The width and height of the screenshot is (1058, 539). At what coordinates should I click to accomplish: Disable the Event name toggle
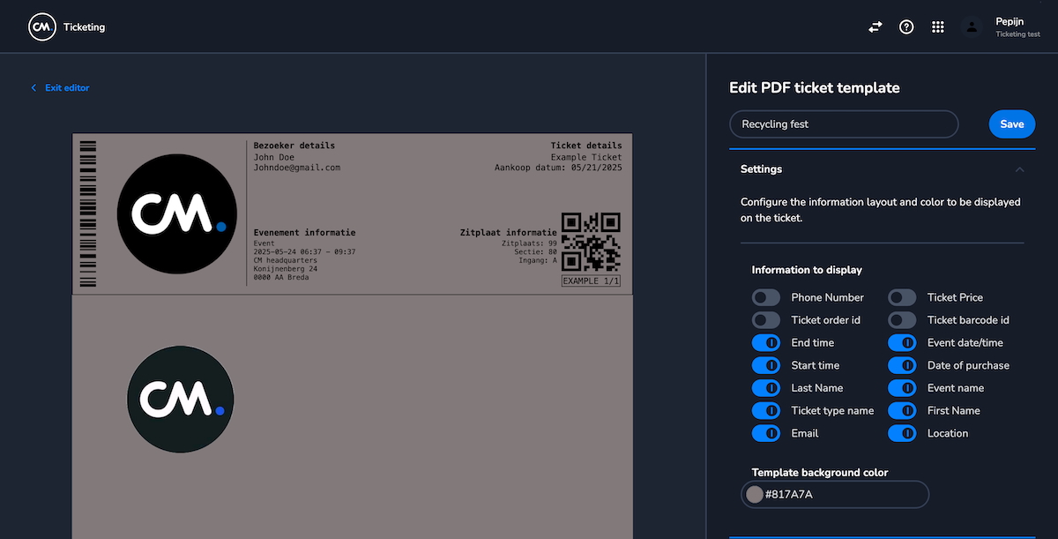902,388
